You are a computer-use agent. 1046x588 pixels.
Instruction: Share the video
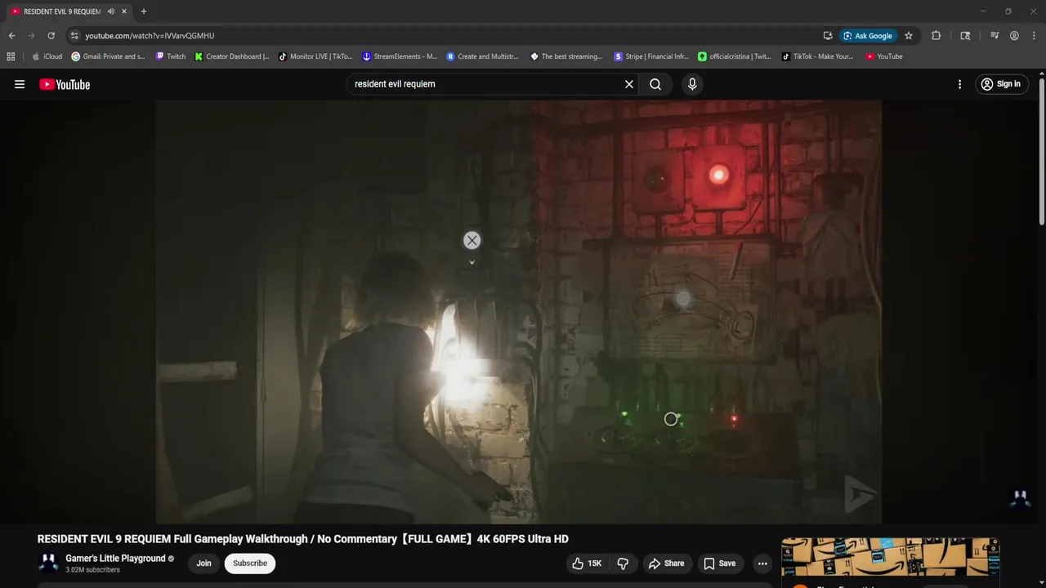click(666, 563)
